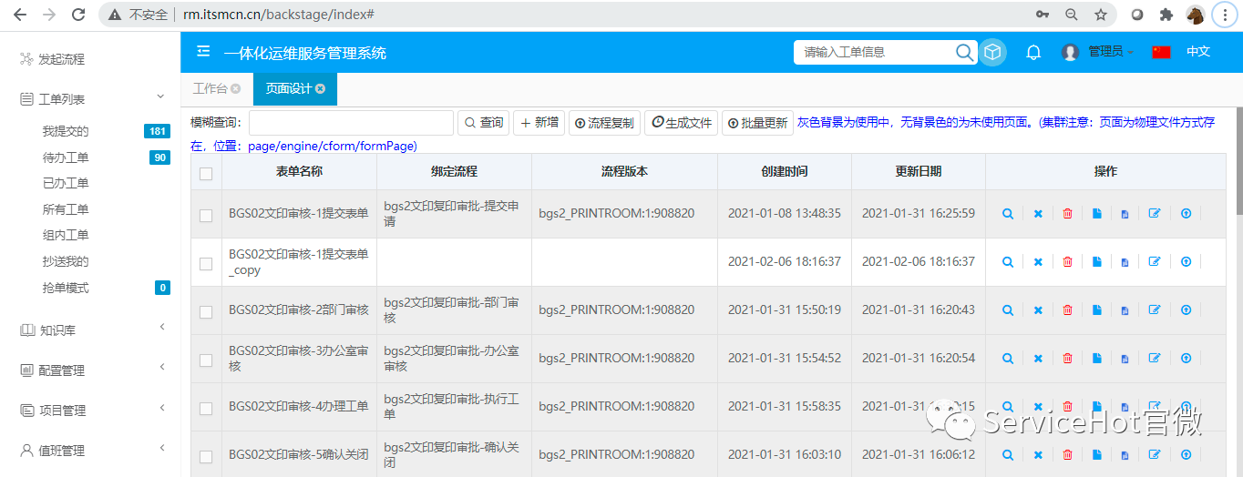Click the search magnifier in header search box
Image resolution: width=1243 pixels, height=477 pixels.
tap(964, 53)
